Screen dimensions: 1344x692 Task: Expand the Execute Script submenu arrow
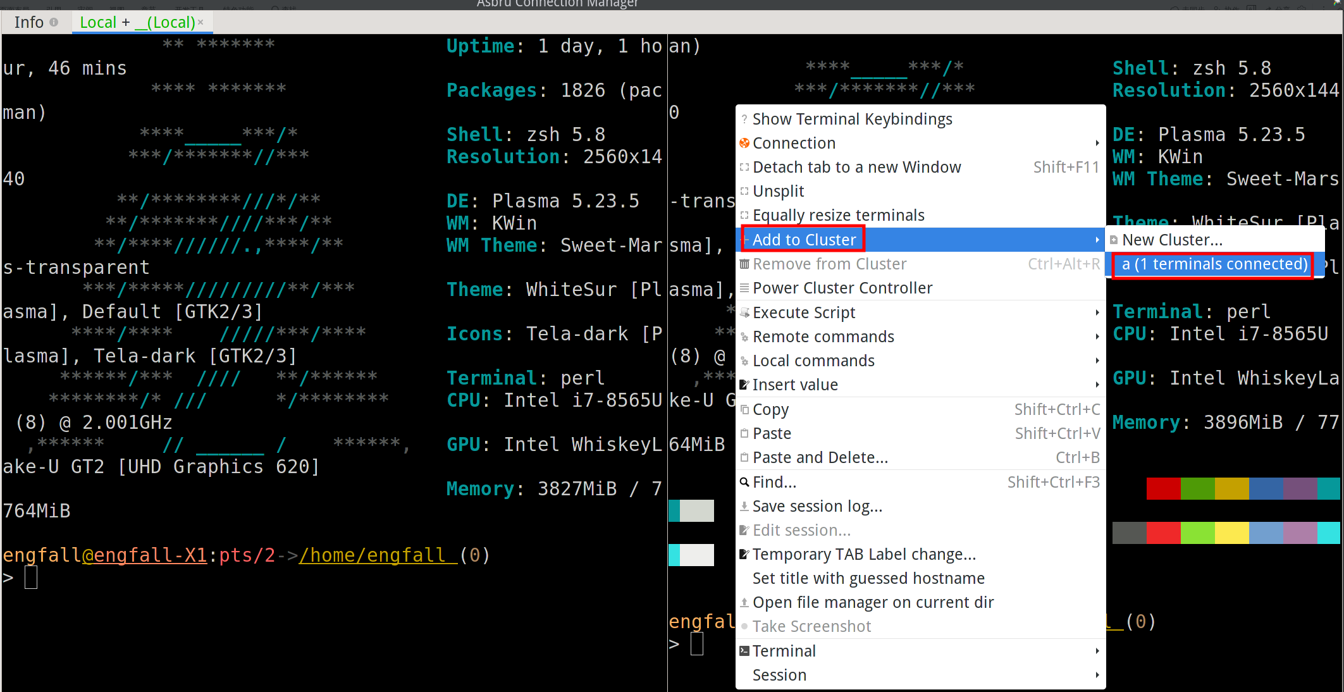pyautogui.click(x=1097, y=312)
